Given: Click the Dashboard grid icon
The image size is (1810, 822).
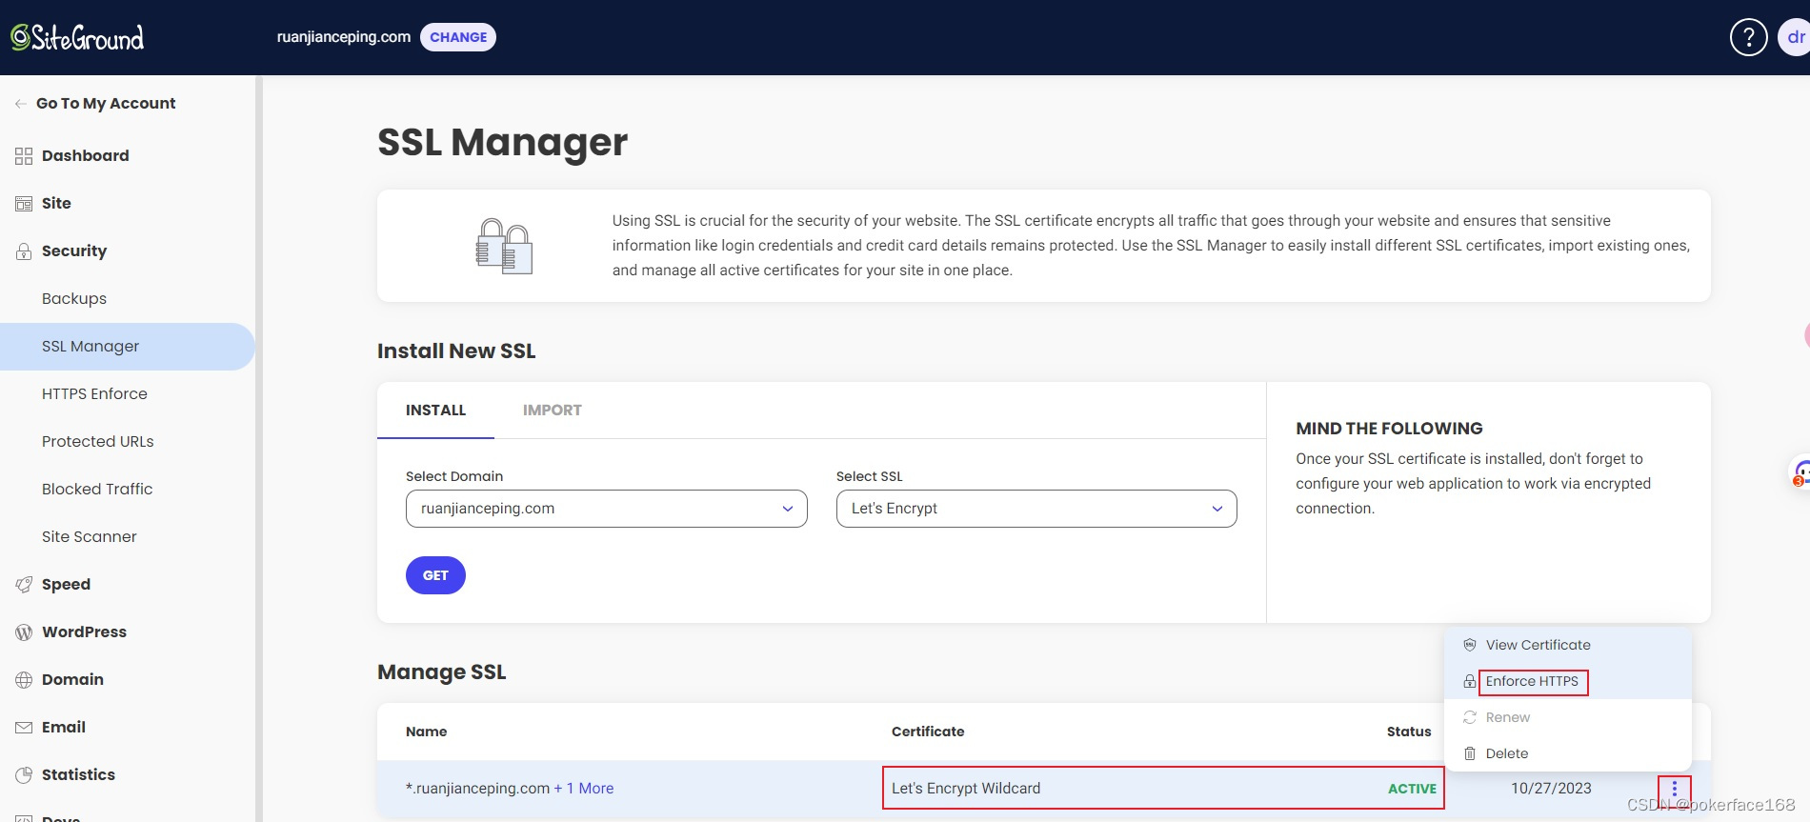Looking at the screenshot, I should [x=24, y=156].
